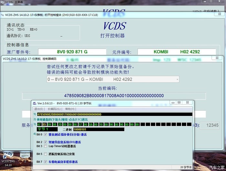This screenshot has height=171, width=226.
Task: Close the 打开控制模块 window
Action: [220, 14]
